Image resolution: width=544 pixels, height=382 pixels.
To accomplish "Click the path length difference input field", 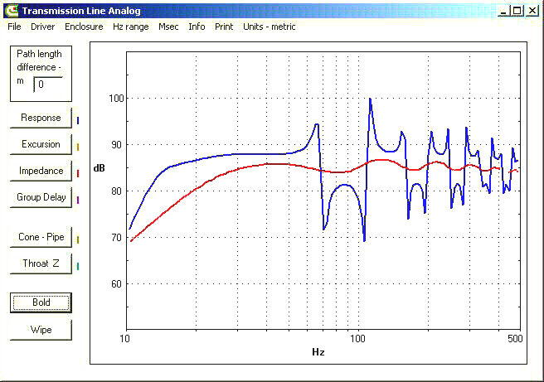I will (48, 85).
